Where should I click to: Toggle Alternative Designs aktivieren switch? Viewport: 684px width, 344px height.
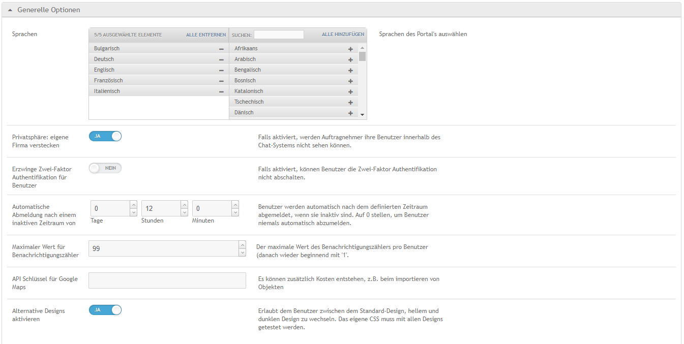pyautogui.click(x=105, y=309)
